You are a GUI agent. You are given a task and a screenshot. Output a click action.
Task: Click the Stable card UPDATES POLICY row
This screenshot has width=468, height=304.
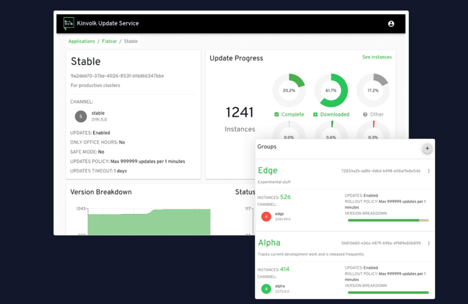[128, 161]
